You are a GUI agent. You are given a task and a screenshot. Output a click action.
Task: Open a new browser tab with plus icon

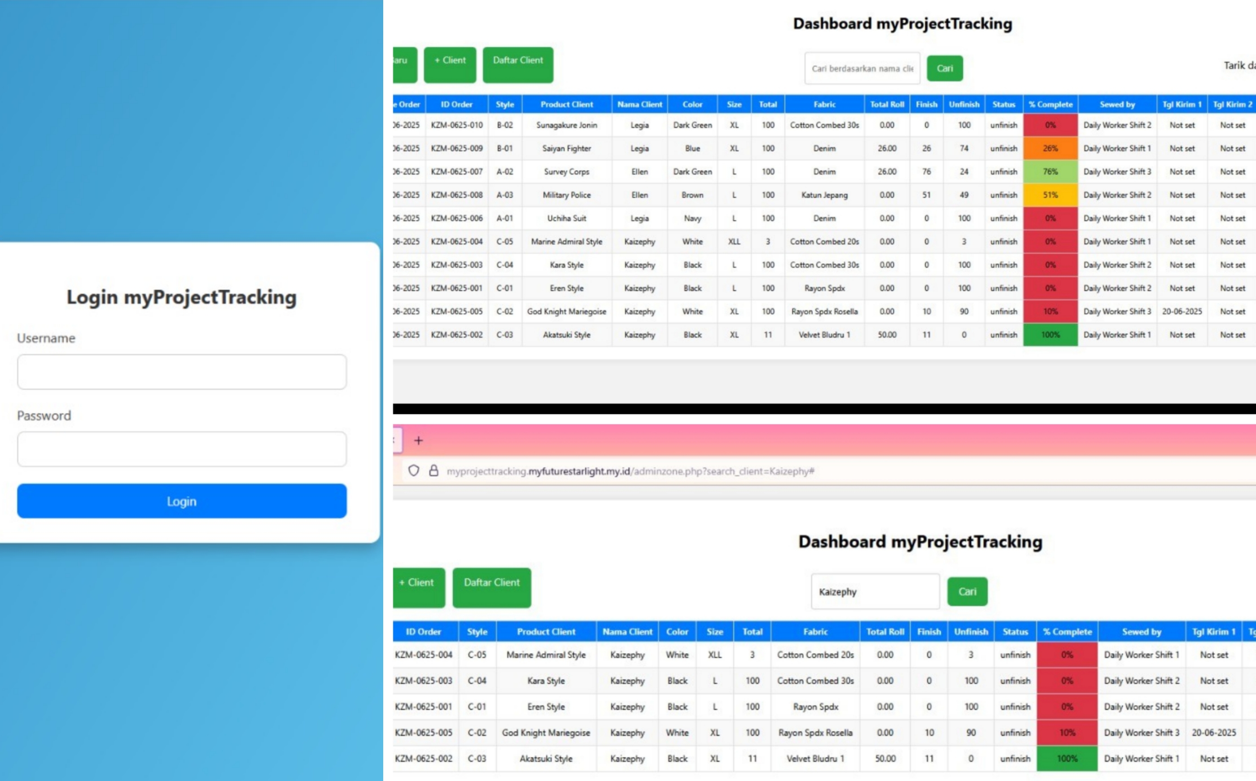pos(419,441)
